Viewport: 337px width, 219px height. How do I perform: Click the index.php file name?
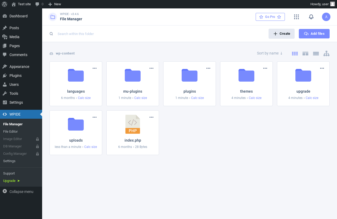pyautogui.click(x=133, y=140)
